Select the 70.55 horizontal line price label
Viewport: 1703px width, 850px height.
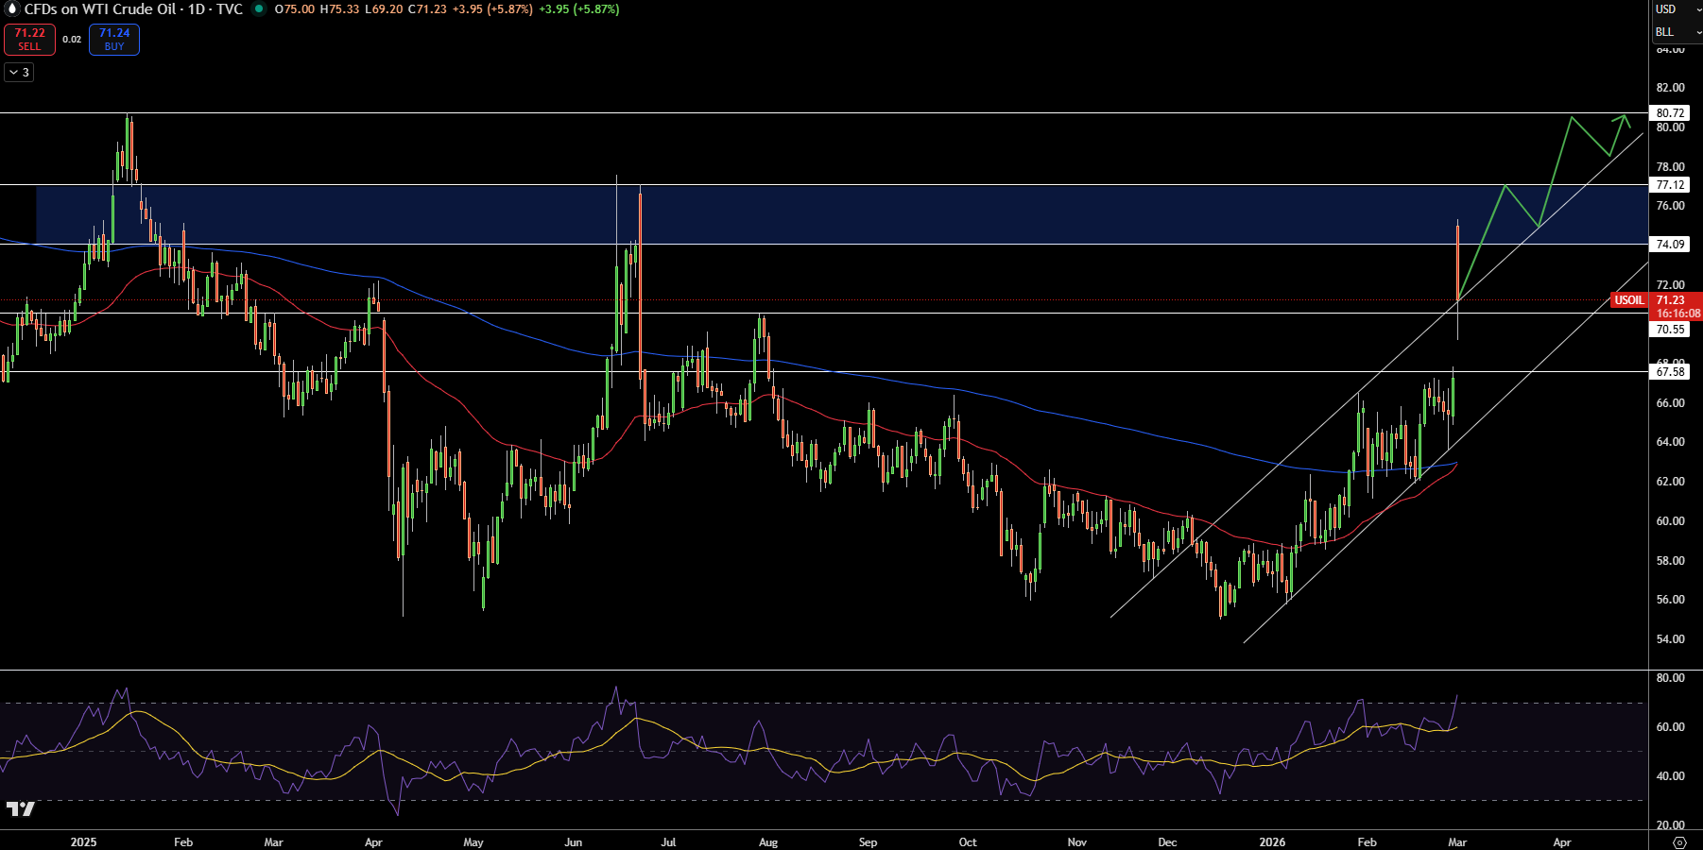1670,329
